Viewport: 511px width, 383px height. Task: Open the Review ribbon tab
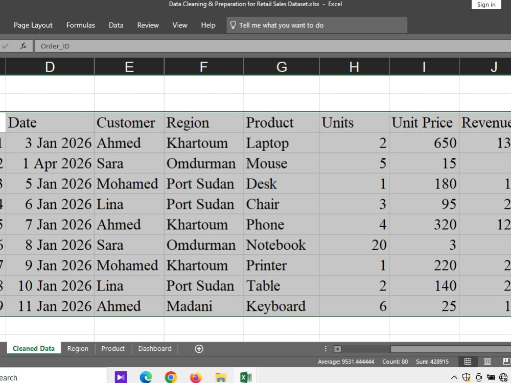click(x=148, y=25)
